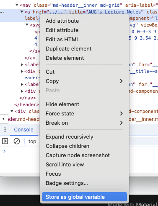The width and height of the screenshot is (158, 206).
Task: Collapse the nav md-header__inner node
Action: pyautogui.click(x=17, y=5)
